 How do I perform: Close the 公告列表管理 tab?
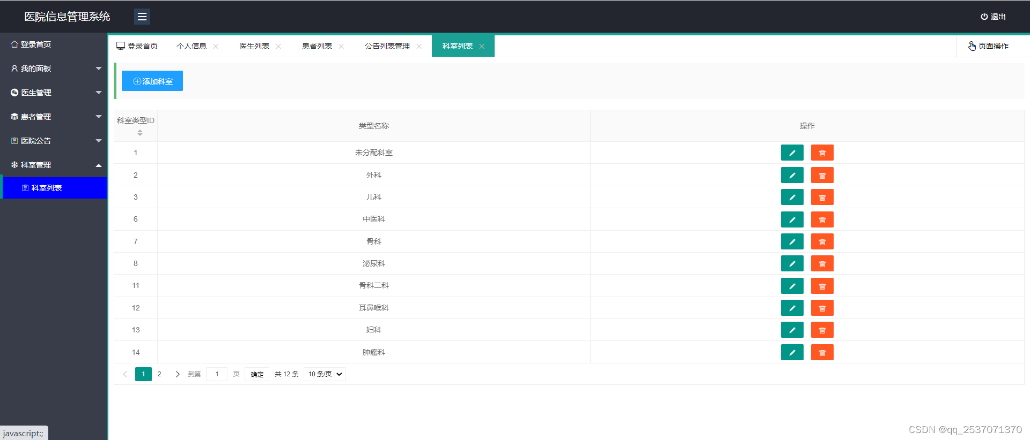[x=419, y=47]
